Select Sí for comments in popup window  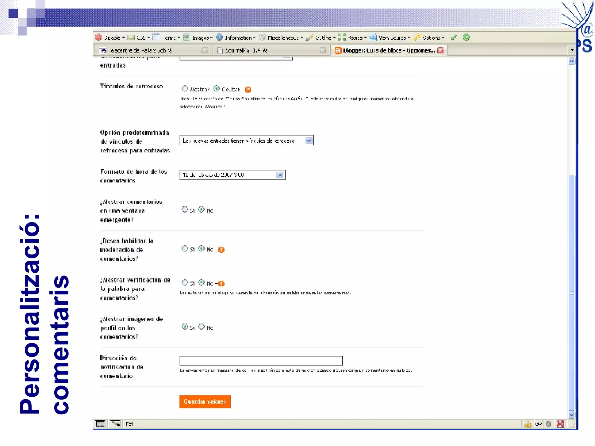tap(185, 209)
